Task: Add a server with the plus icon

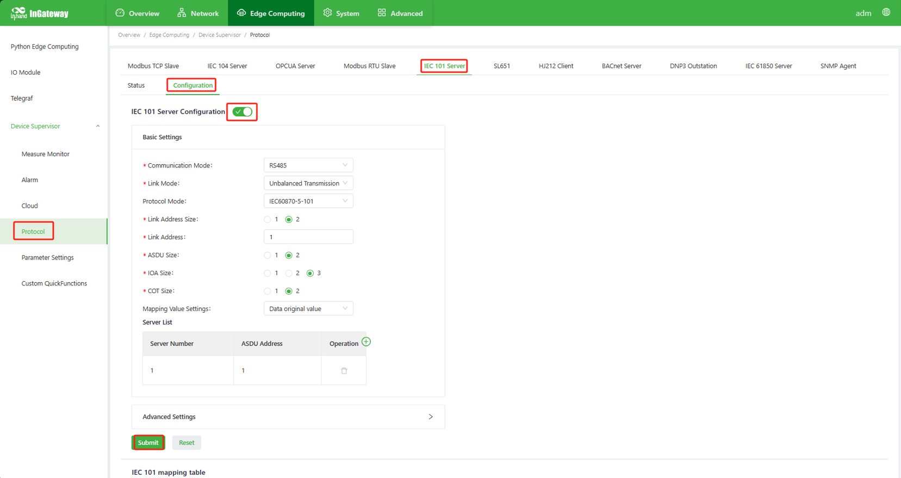Action: tap(366, 342)
